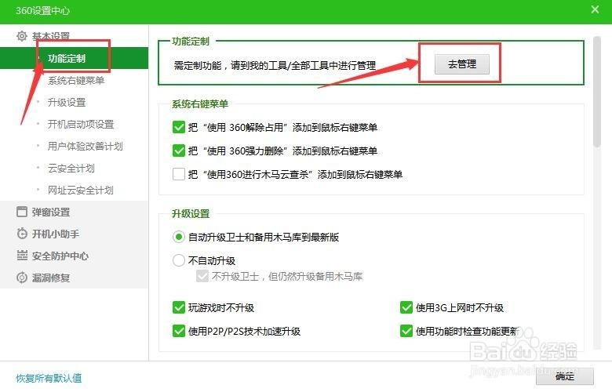Enable 使用360进行木马云查杀 right-click option

coord(178,174)
